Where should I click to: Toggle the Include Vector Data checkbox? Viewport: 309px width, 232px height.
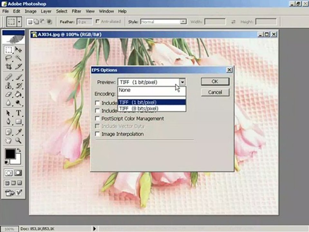[97, 126]
